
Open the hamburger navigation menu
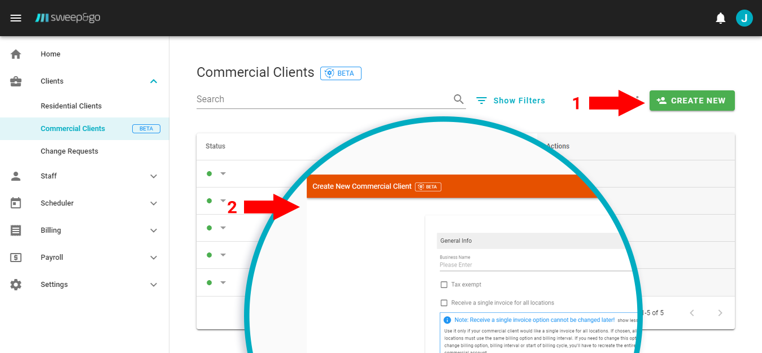click(16, 18)
